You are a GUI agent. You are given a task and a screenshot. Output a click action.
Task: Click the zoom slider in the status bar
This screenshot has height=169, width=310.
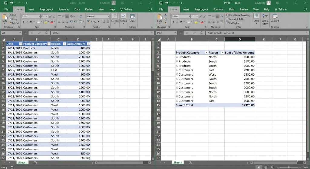tap(289, 167)
